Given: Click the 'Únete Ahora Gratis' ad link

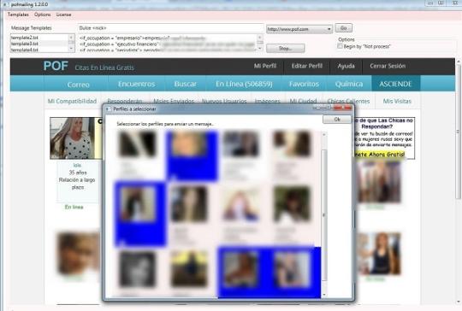Looking at the screenshot, I should point(379,154).
